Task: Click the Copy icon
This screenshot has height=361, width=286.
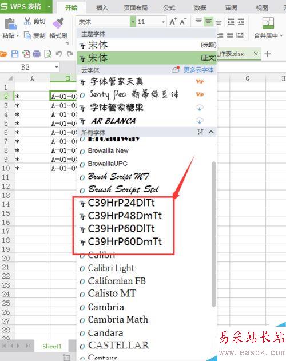Action: click(27, 35)
